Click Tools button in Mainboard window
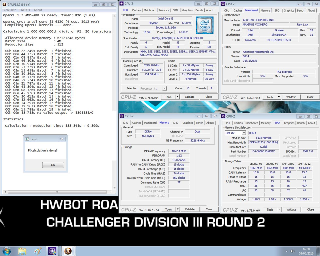 pyautogui.click(x=270, y=97)
